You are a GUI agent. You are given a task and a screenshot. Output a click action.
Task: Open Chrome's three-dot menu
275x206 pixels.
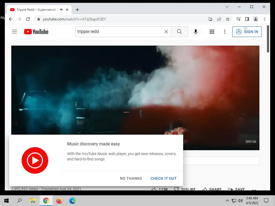[x=264, y=19]
